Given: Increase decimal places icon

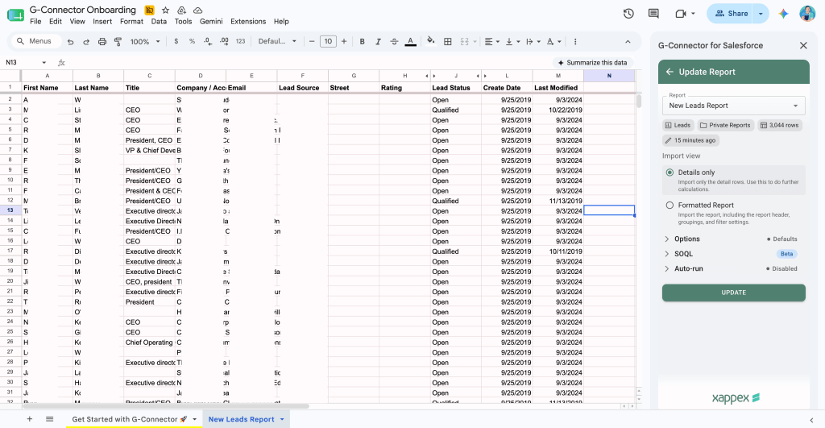Looking at the screenshot, I should tap(224, 42).
